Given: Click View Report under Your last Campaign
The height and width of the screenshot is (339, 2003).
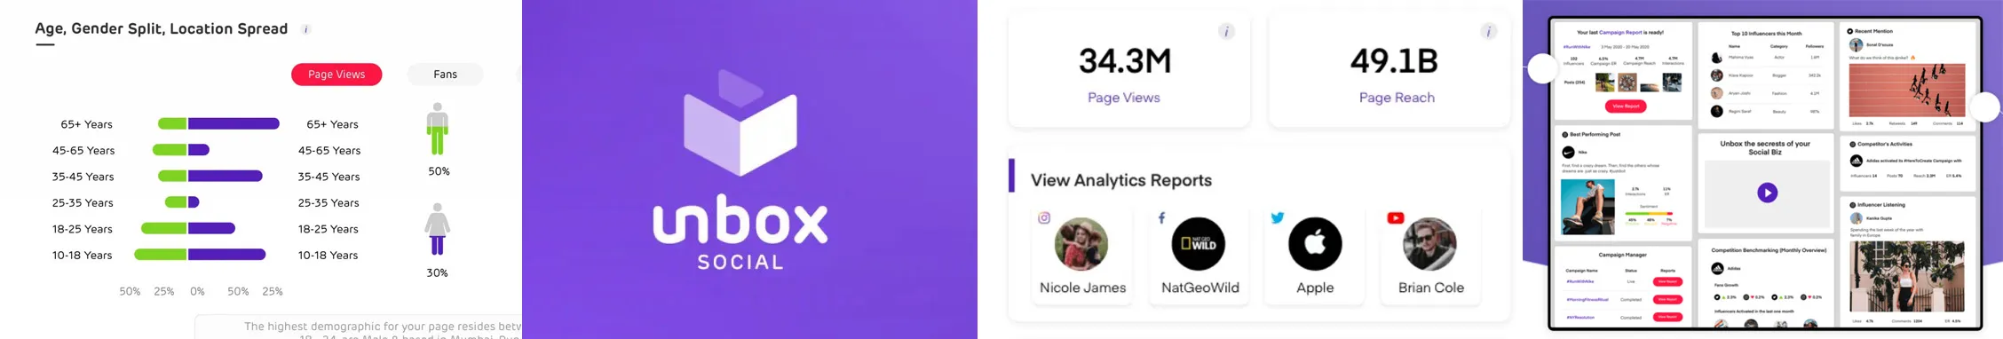Looking at the screenshot, I should tap(1626, 106).
